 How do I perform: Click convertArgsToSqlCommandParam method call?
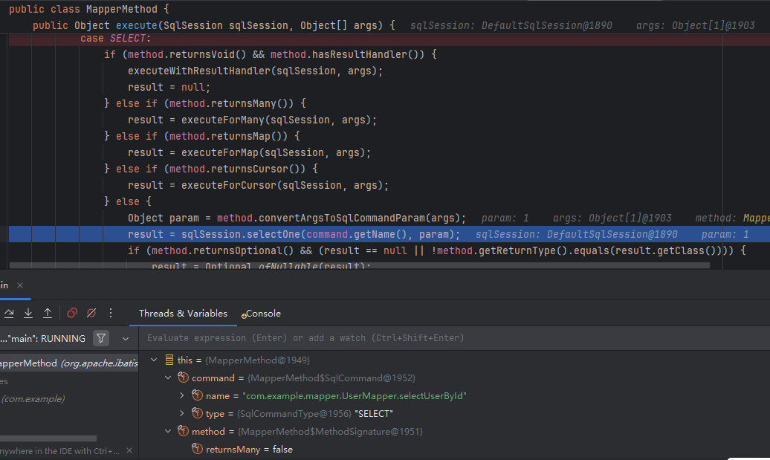341,218
